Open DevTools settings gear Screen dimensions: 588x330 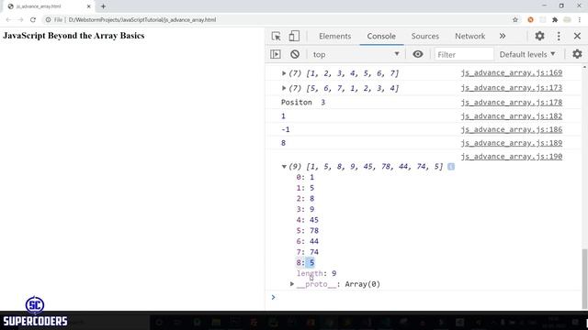539,36
